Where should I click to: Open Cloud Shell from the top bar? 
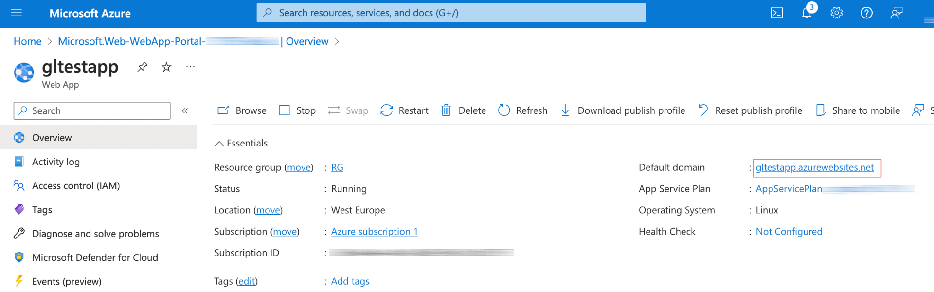pos(777,13)
